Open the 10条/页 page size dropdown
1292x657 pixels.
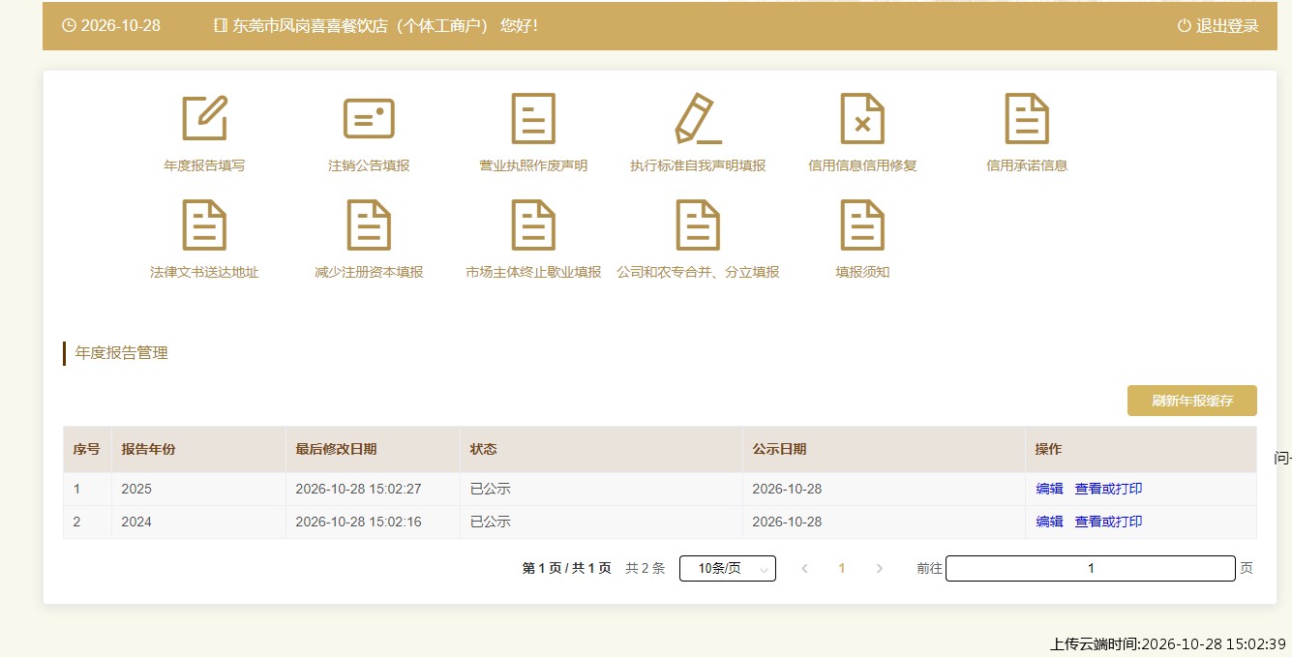tap(728, 569)
